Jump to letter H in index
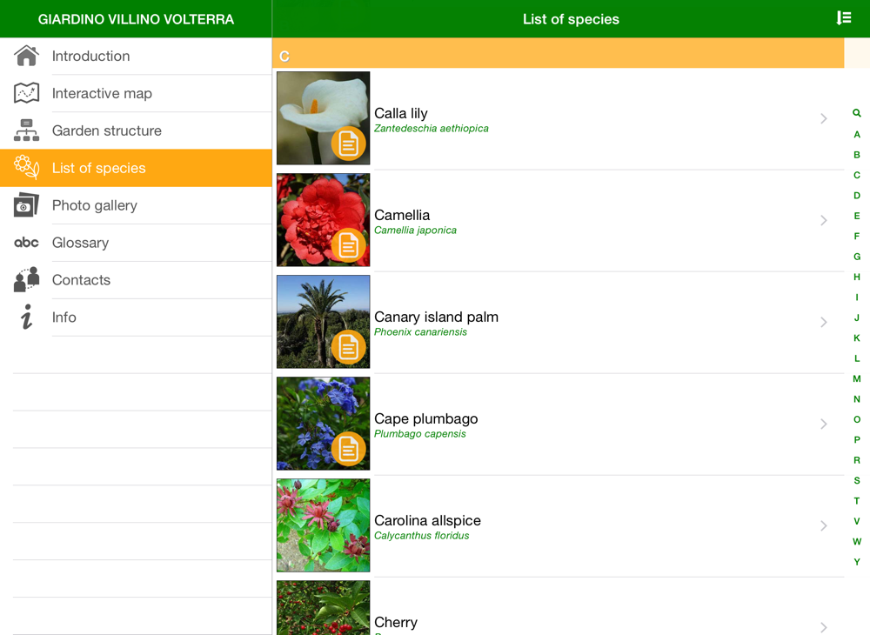870x635 pixels. click(x=857, y=277)
